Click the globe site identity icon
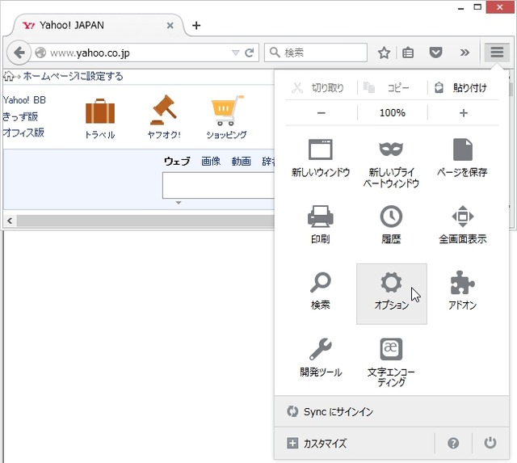The width and height of the screenshot is (517, 463). [40, 53]
